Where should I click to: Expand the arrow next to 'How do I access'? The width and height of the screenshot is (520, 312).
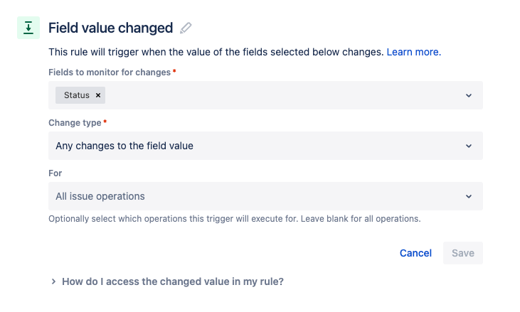53,281
